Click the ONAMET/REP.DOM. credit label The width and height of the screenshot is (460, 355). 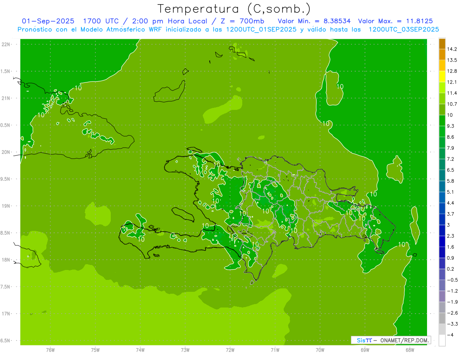(x=404, y=340)
